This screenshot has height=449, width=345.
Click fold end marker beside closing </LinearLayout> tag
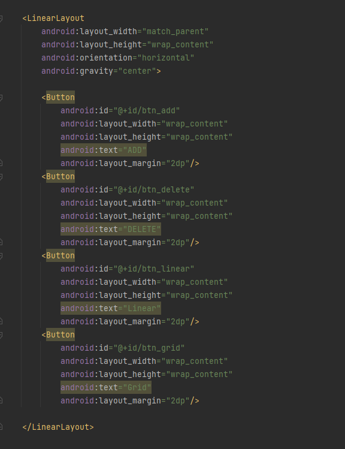1,427
